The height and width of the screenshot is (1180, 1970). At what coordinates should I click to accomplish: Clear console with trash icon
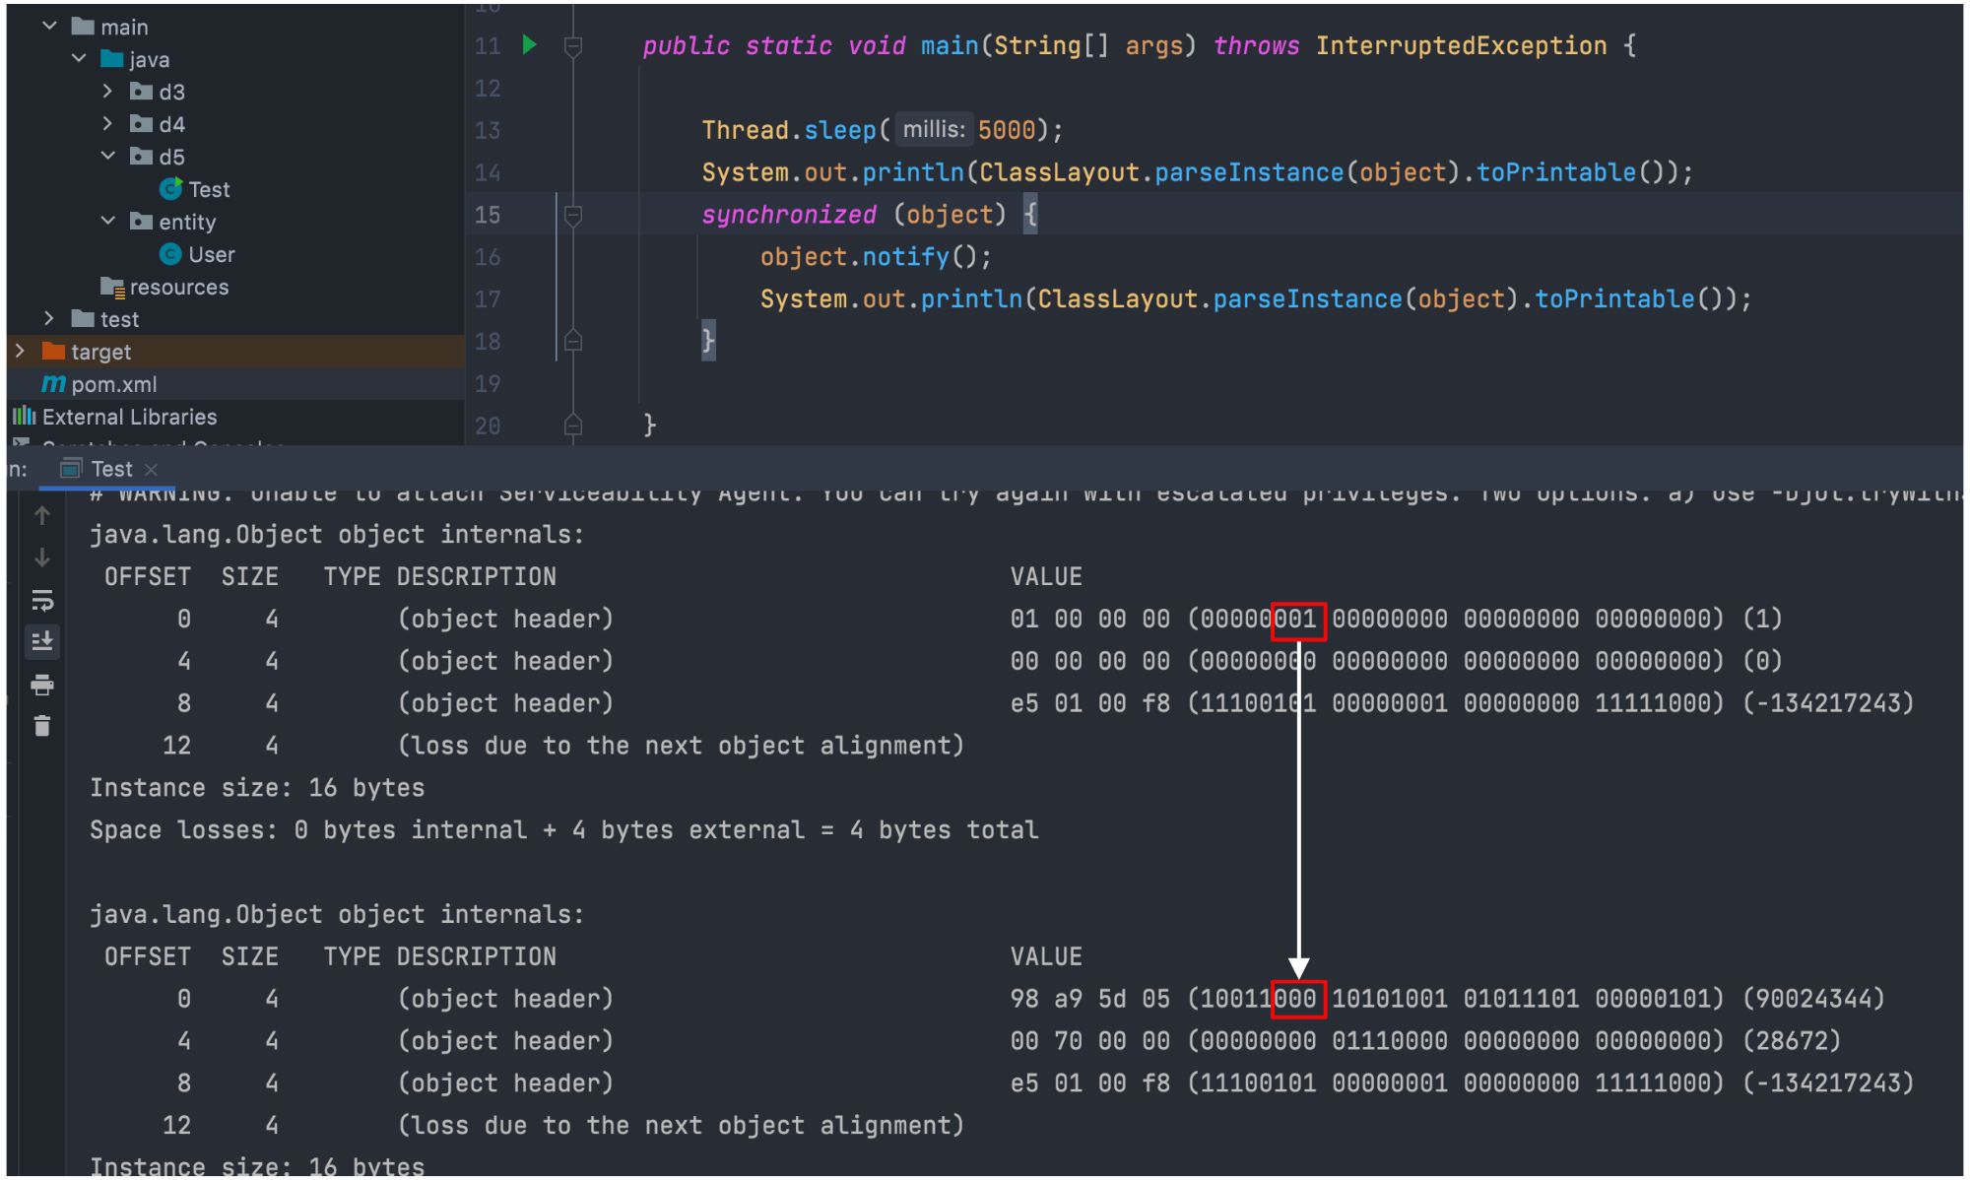point(42,727)
